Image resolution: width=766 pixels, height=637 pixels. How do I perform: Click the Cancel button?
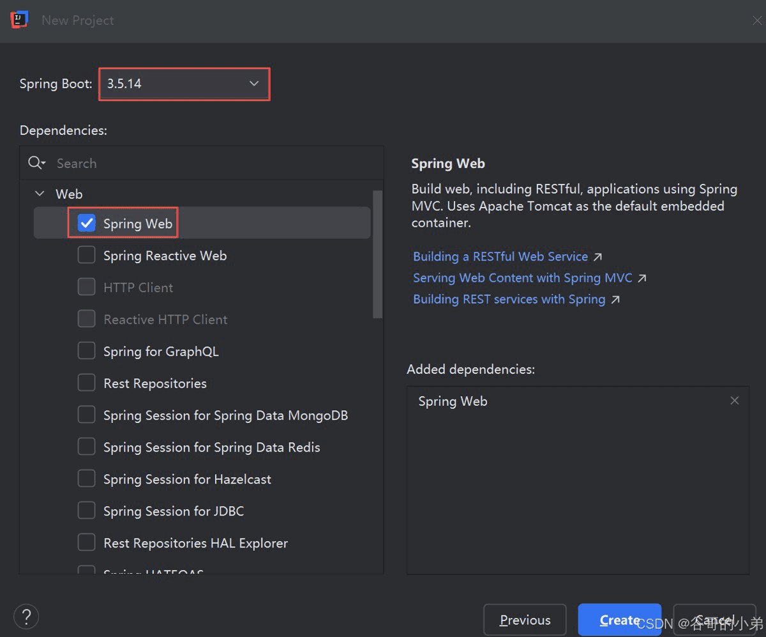(714, 620)
